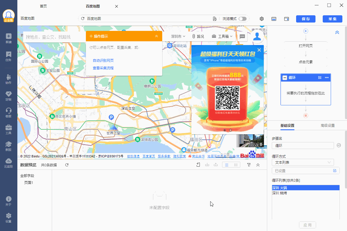Image resolution: width=347 pixels, height=231 pixels.
Task: Open the 百度首页 footer link
Action: pos(149,156)
